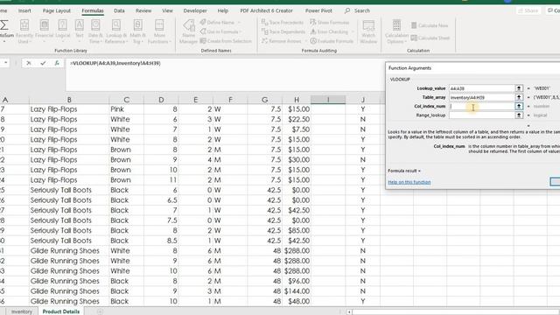Select the Product Details sheet tab

(61, 311)
